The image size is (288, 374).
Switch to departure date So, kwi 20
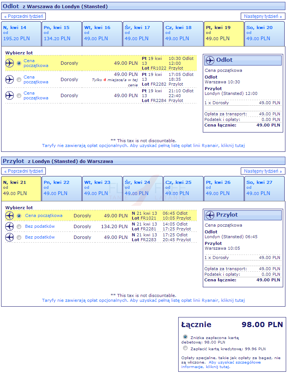(x=265, y=33)
